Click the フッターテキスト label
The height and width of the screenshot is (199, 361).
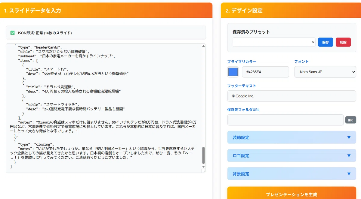point(242,86)
